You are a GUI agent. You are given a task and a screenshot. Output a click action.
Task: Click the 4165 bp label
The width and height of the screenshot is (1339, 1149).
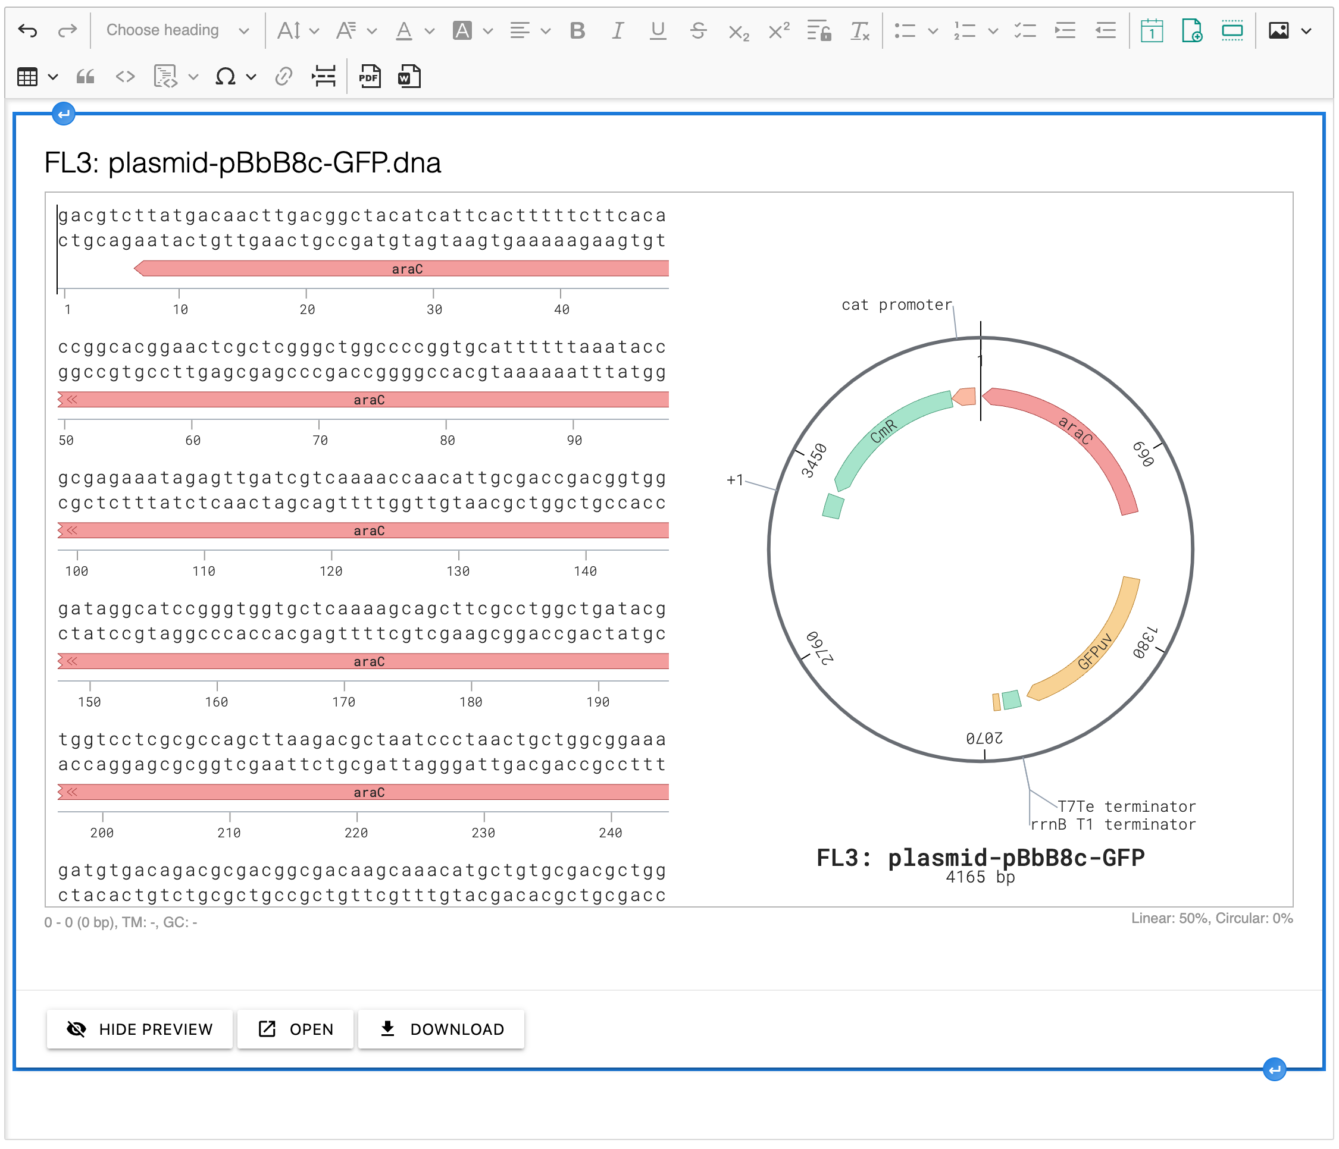pos(980,877)
